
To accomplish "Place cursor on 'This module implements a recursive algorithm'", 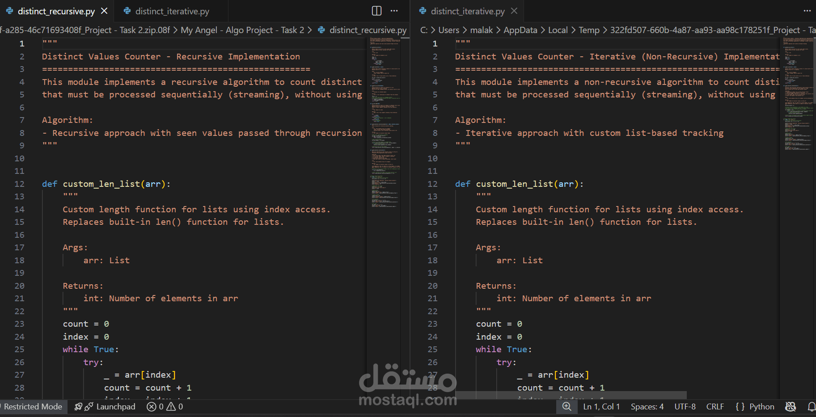I will pyautogui.click(x=202, y=82).
